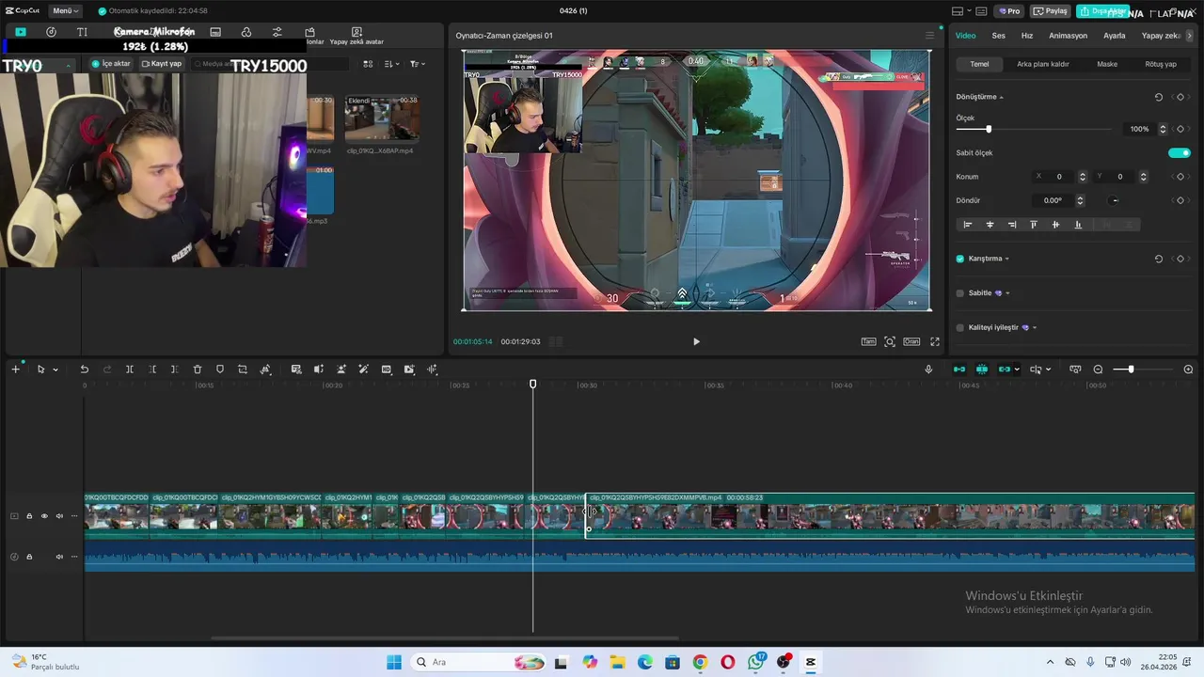Select the Rötuş yap sub-tab
The height and width of the screenshot is (677, 1204).
tap(1161, 64)
